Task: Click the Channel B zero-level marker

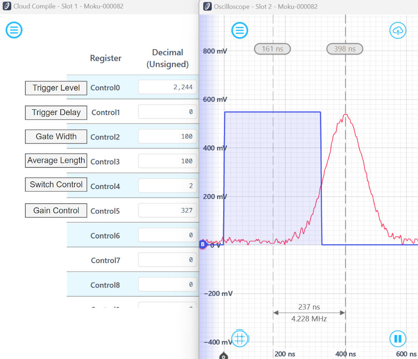Action: click(203, 244)
